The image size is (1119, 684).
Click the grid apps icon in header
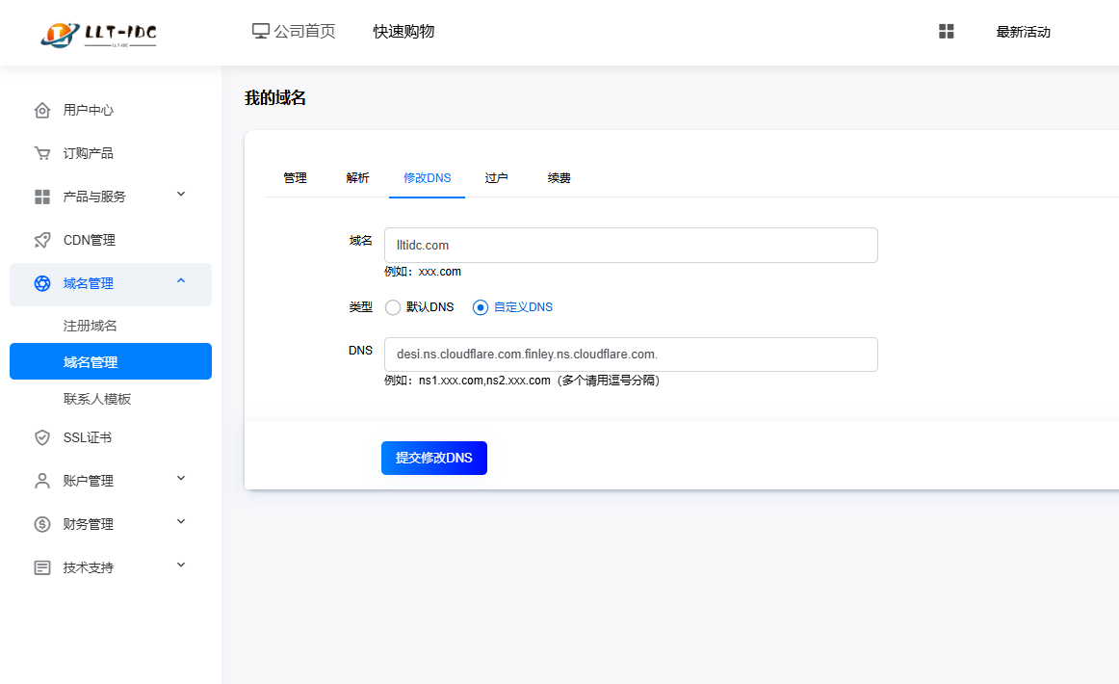click(x=946, y=32)
